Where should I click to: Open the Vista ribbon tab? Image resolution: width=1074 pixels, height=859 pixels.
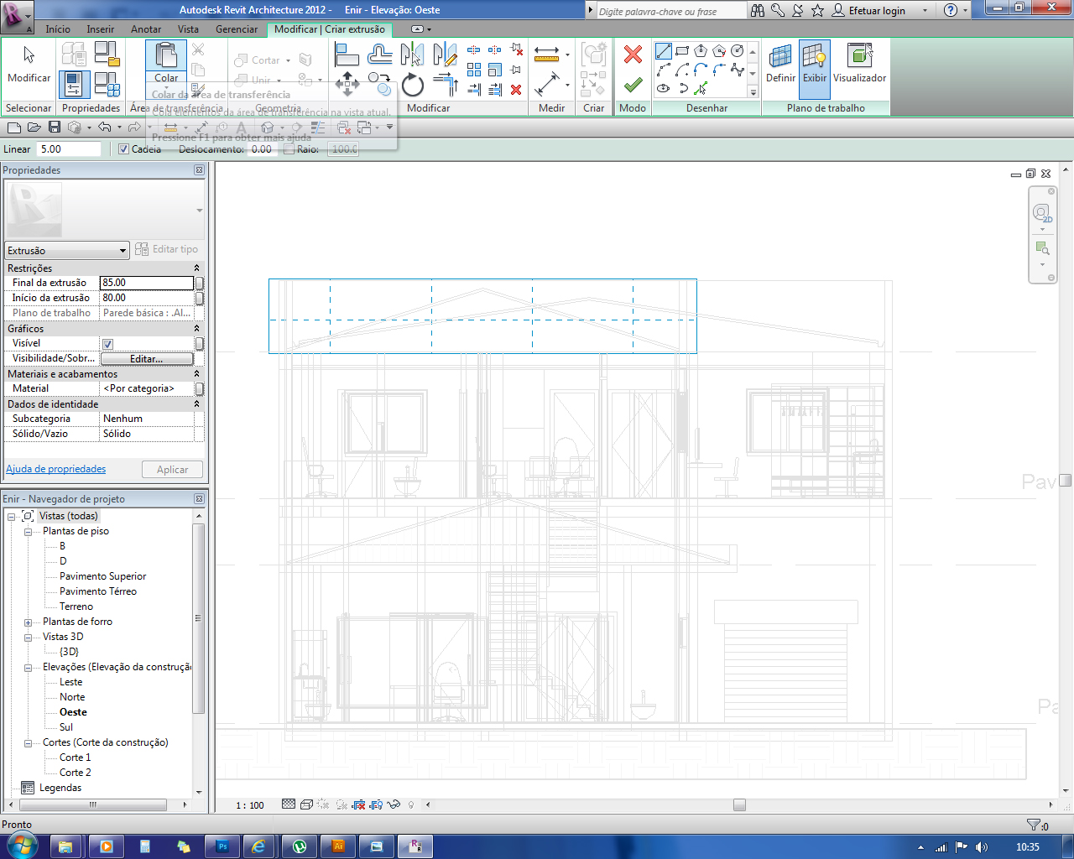pyautogui.click(x=188, y=29)
